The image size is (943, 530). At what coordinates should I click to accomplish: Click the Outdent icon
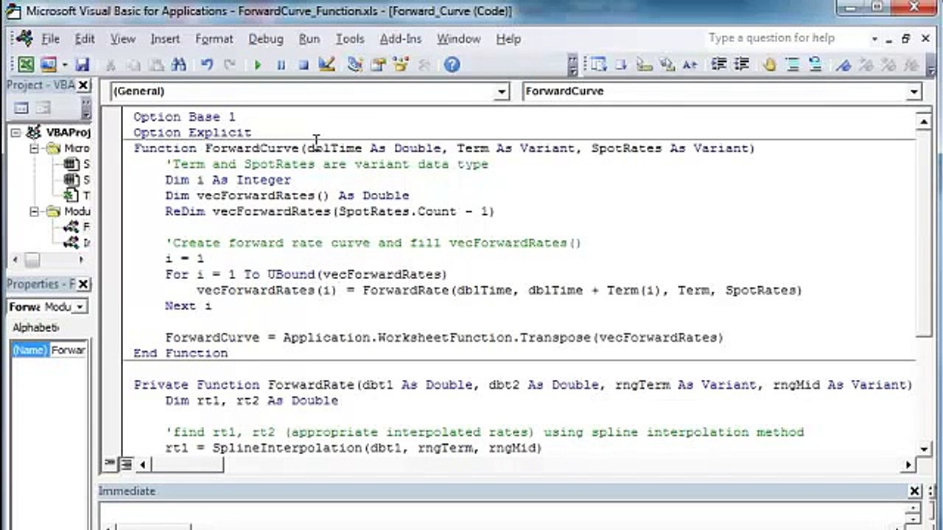pyautogui.click(x=741, y=65)
